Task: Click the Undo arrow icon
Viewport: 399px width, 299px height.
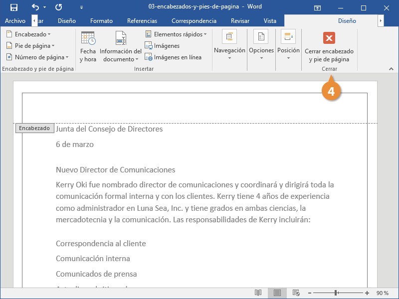Action: 35,7
